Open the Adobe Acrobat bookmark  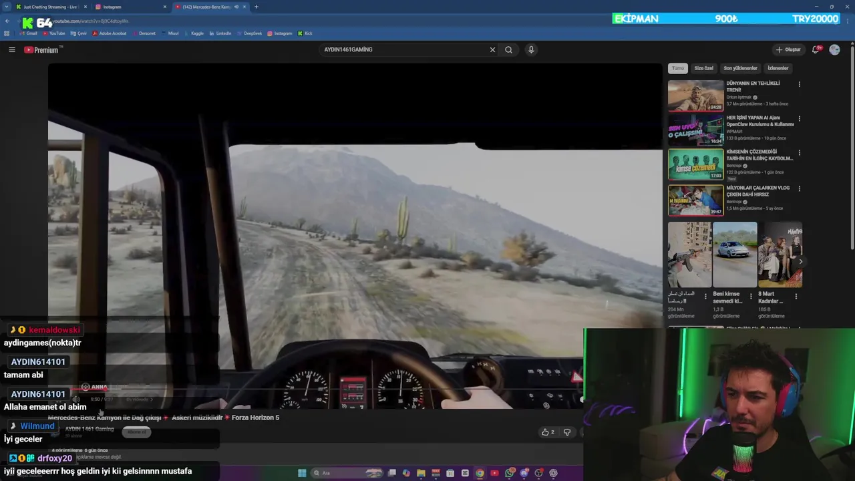pyautogui.click(x=110, y=33)
